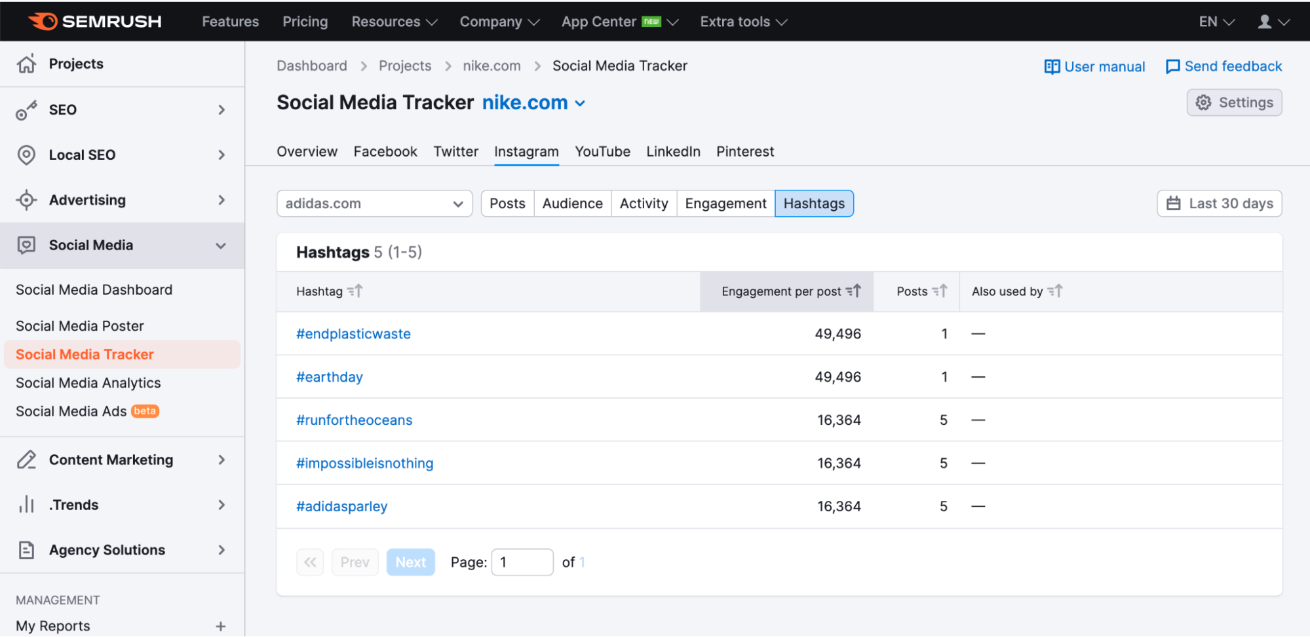Open Social Media Poster in sidebar
This screenshot has height=637, width=1310.
click(x=79, y=326)
